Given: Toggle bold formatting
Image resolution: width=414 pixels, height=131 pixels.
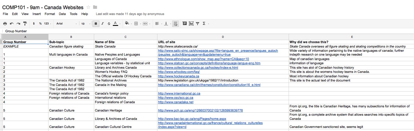Looking at the screenshot, I should coord(96,24).
